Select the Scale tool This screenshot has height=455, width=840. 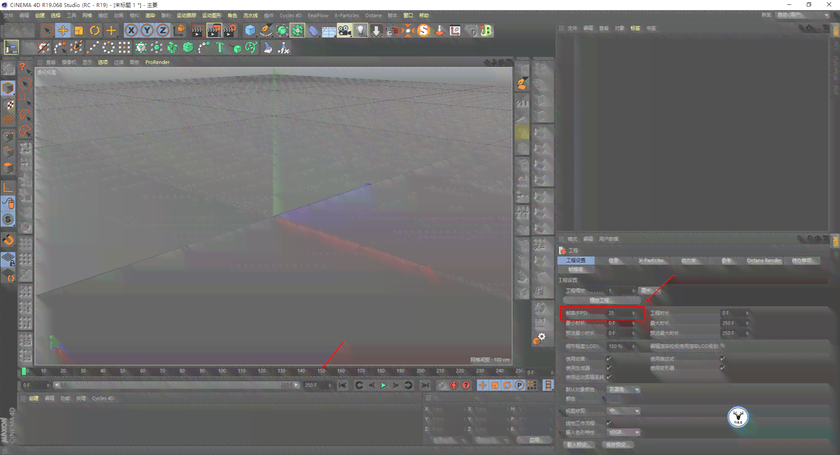79,30
